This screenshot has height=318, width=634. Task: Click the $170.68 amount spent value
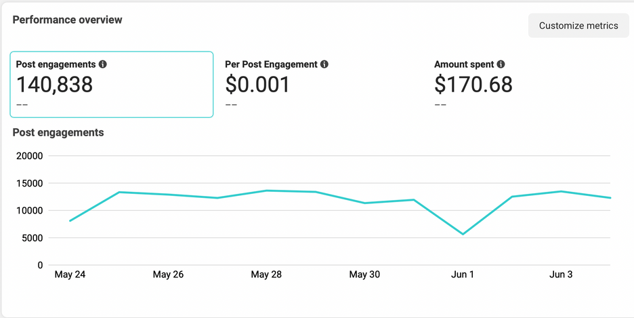tap(473, 85)
